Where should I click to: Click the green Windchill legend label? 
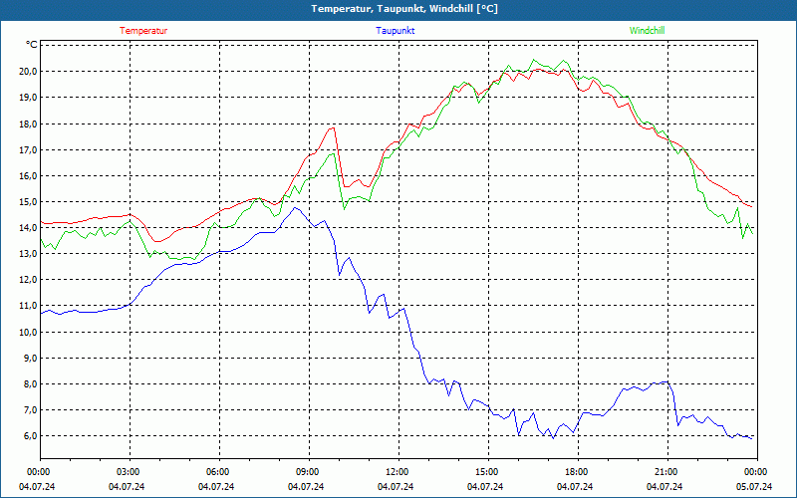(647, 31)
